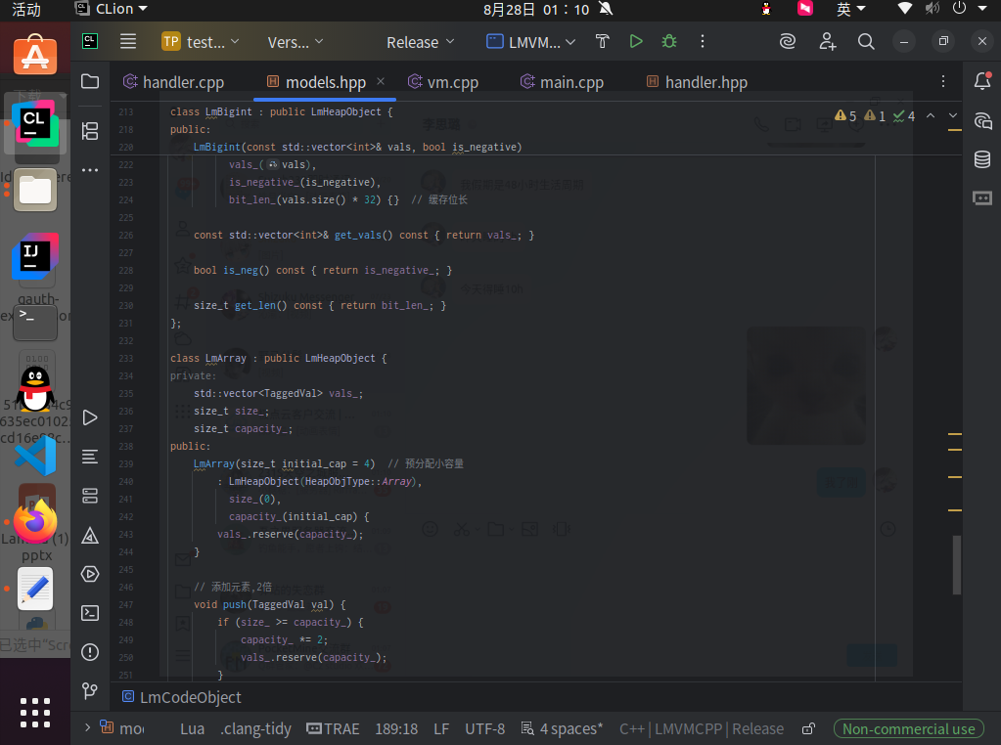This screenshot has width=1001, height=745.
Task: Open the Release build profile dropdown
Action: point(421,42)
